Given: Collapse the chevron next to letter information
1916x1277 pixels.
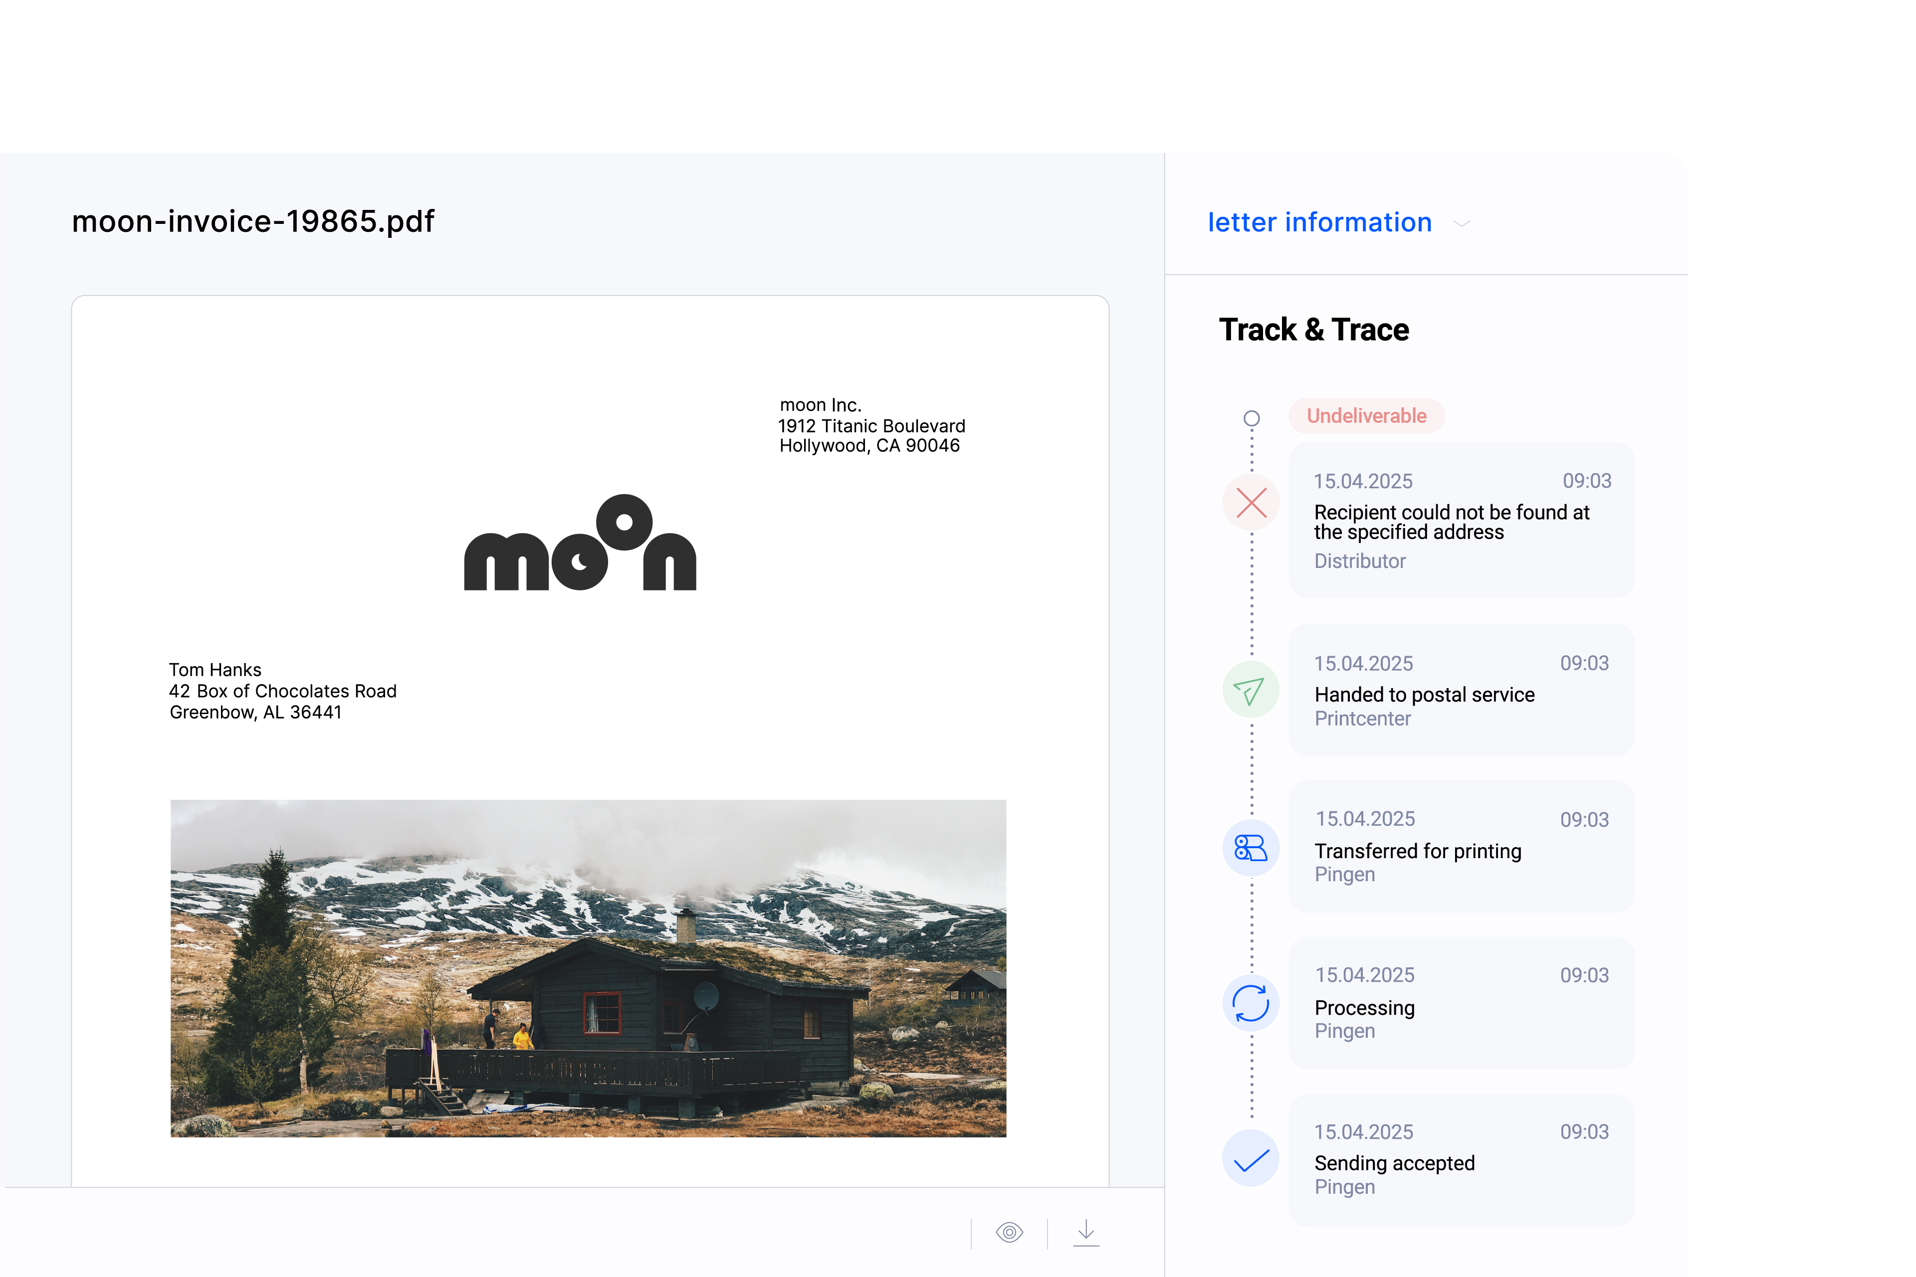Looking at the screenshot, I should coord(1462,224).
